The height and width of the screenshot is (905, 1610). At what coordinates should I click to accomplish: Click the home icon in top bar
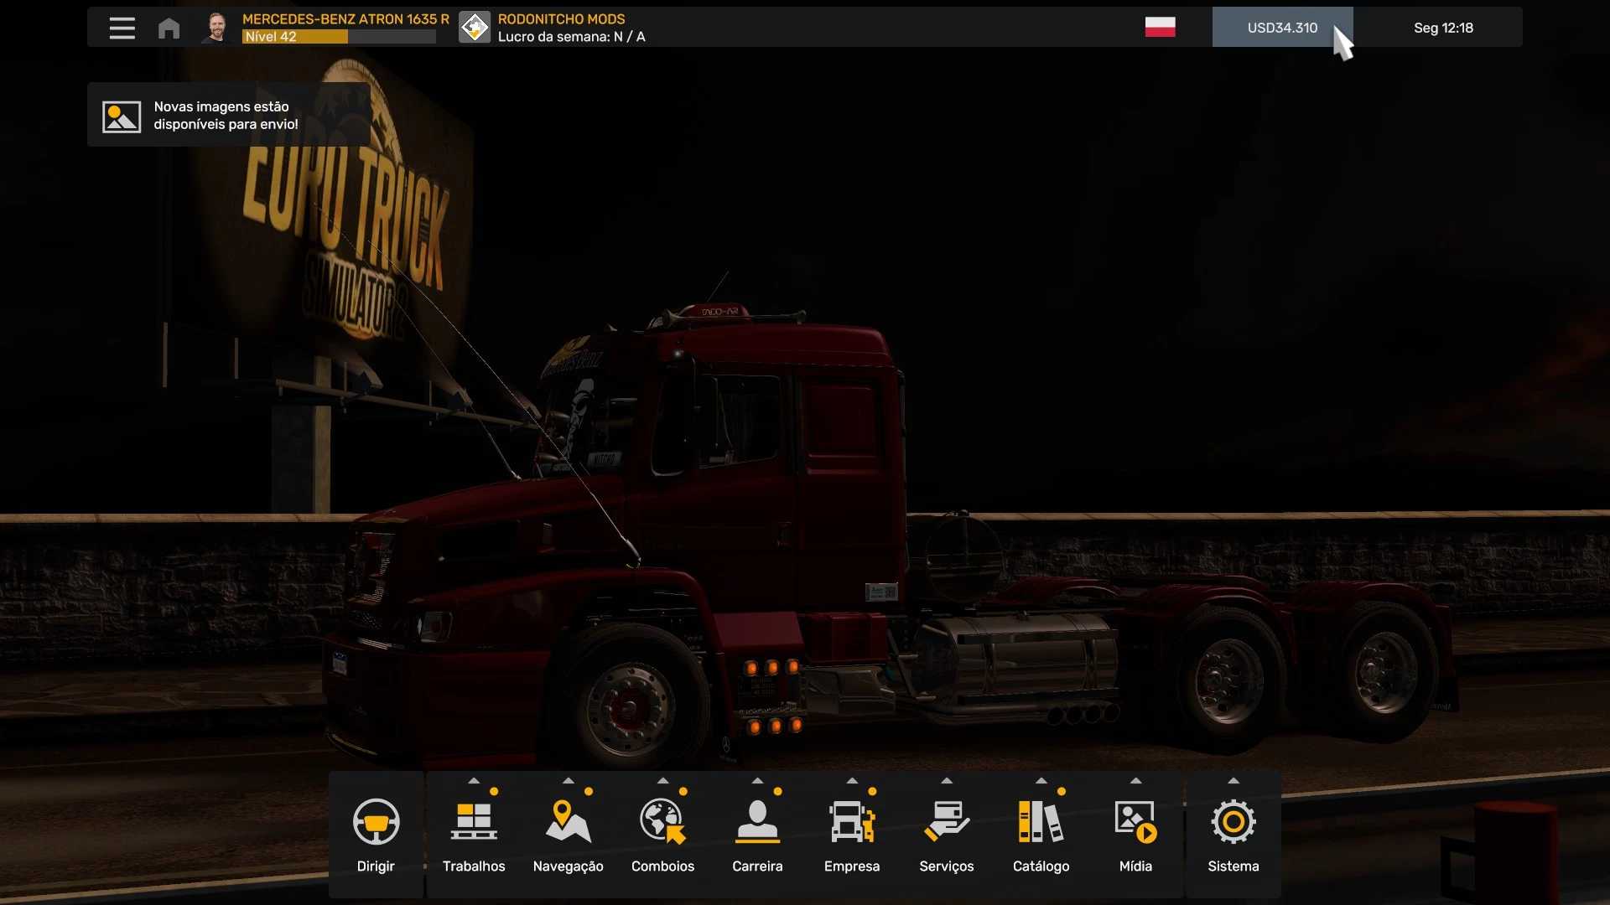coord(169,28)
